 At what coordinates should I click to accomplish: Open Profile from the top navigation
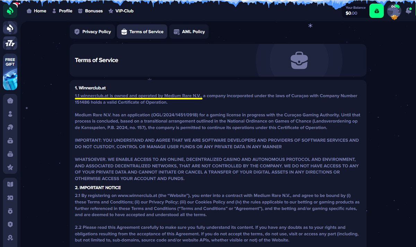coord(62,11)
